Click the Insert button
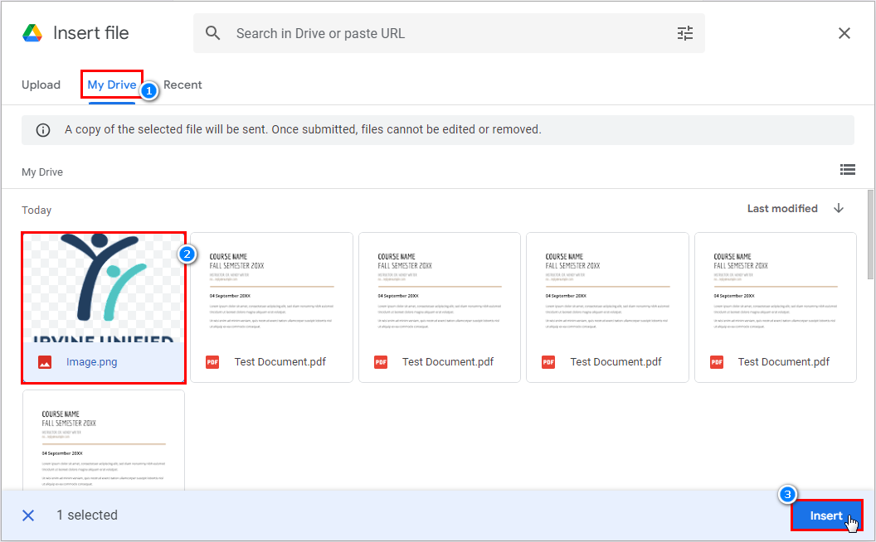The height and width of the screenshot is (542, 876). pos(827,515)
